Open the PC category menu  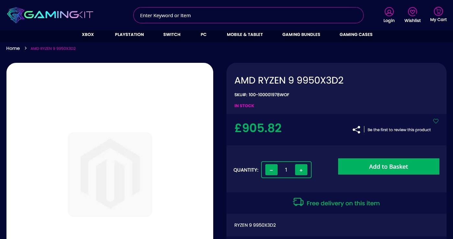(x=204, y=35)
